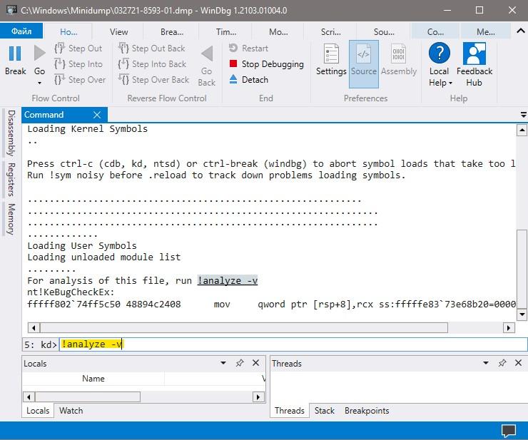Viewport: 528px width, 440px height.
Task: Click the Locals panel horizontal scrollbar thumb
Action: tap(88, 397)
